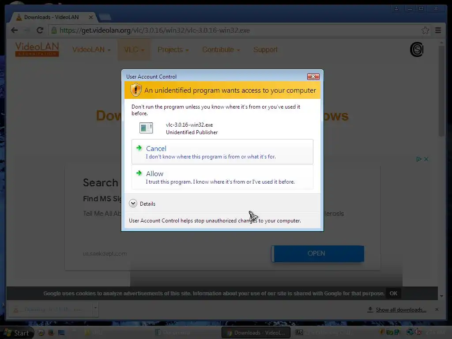Click the vlc-3.0.16-win32.exe program icon
The height and width of the screenshot is (339, 452).
(146, 128)
